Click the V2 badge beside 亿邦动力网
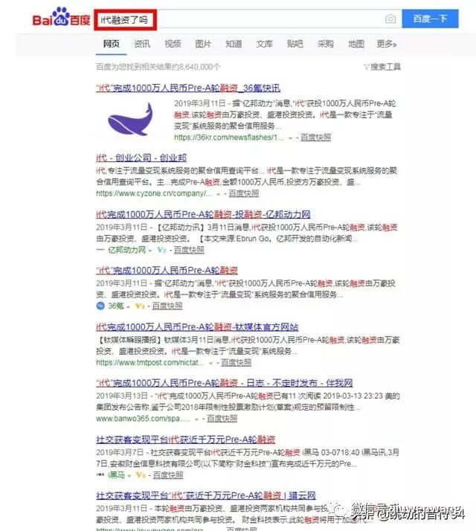476x531 pixels. coord(162,250)
